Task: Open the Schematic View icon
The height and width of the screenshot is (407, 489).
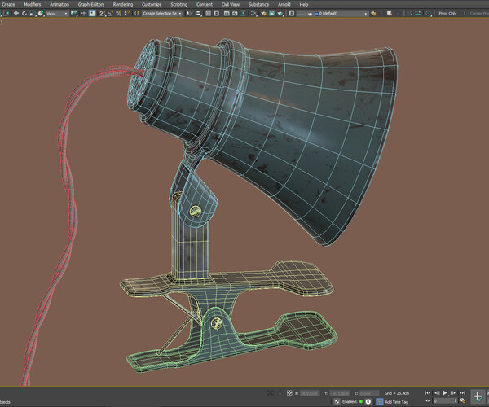Action: click(243, 13)
